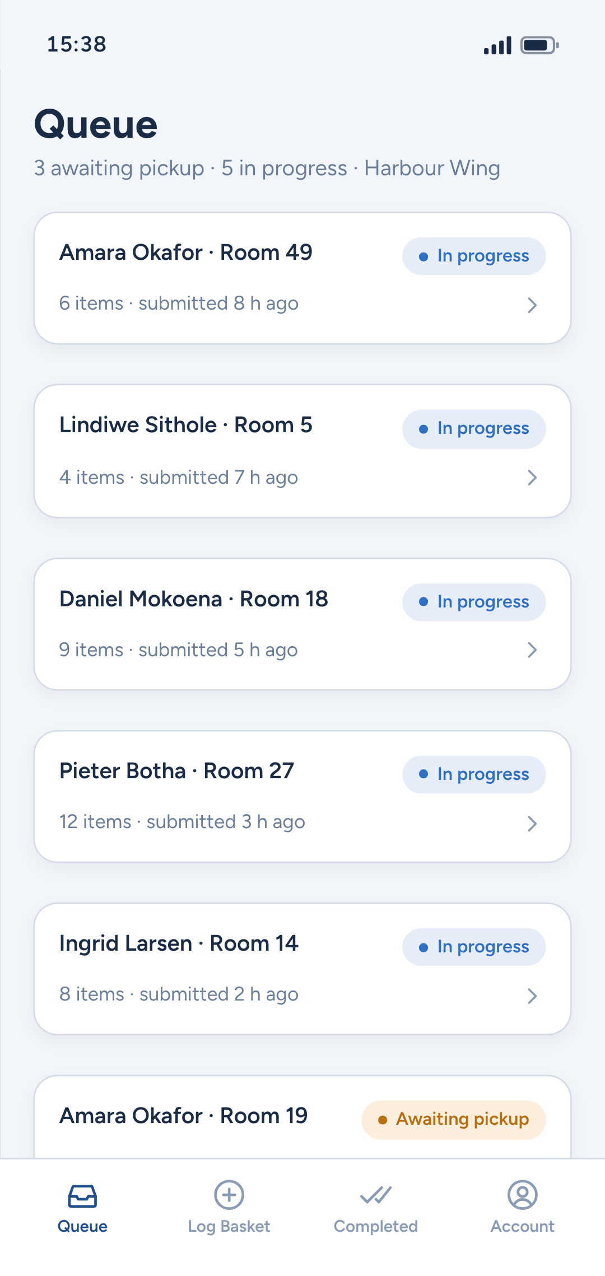Open Ingrid Larsen Room 14 chevron arrow
Screen dimensions: 605x1276
(532, 996)
